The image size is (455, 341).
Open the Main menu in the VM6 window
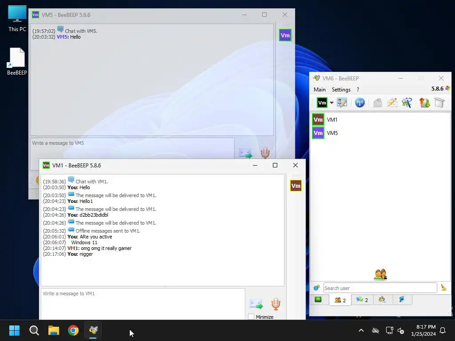319,90
